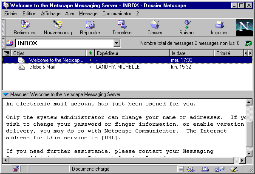255x174 pixels.
Task: Click the horizontal scroll left arrow
Action: point(6,160)
